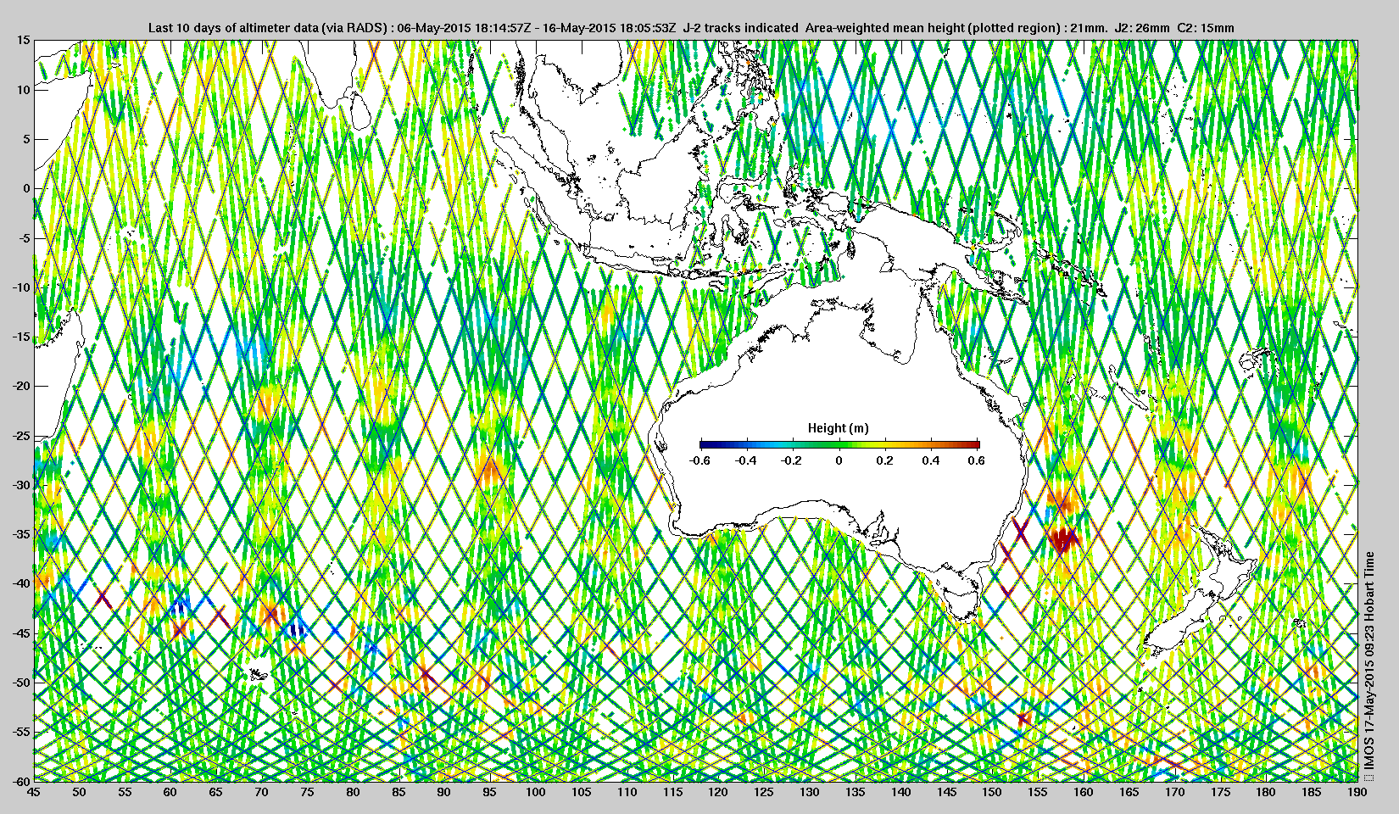The height and width of the screenshot is (814, 1399).
Task: Click longitude tick label 90
Action: tap(443, 792)
